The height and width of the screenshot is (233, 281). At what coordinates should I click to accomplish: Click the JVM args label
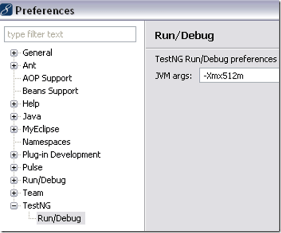click(x=173, y=76)
